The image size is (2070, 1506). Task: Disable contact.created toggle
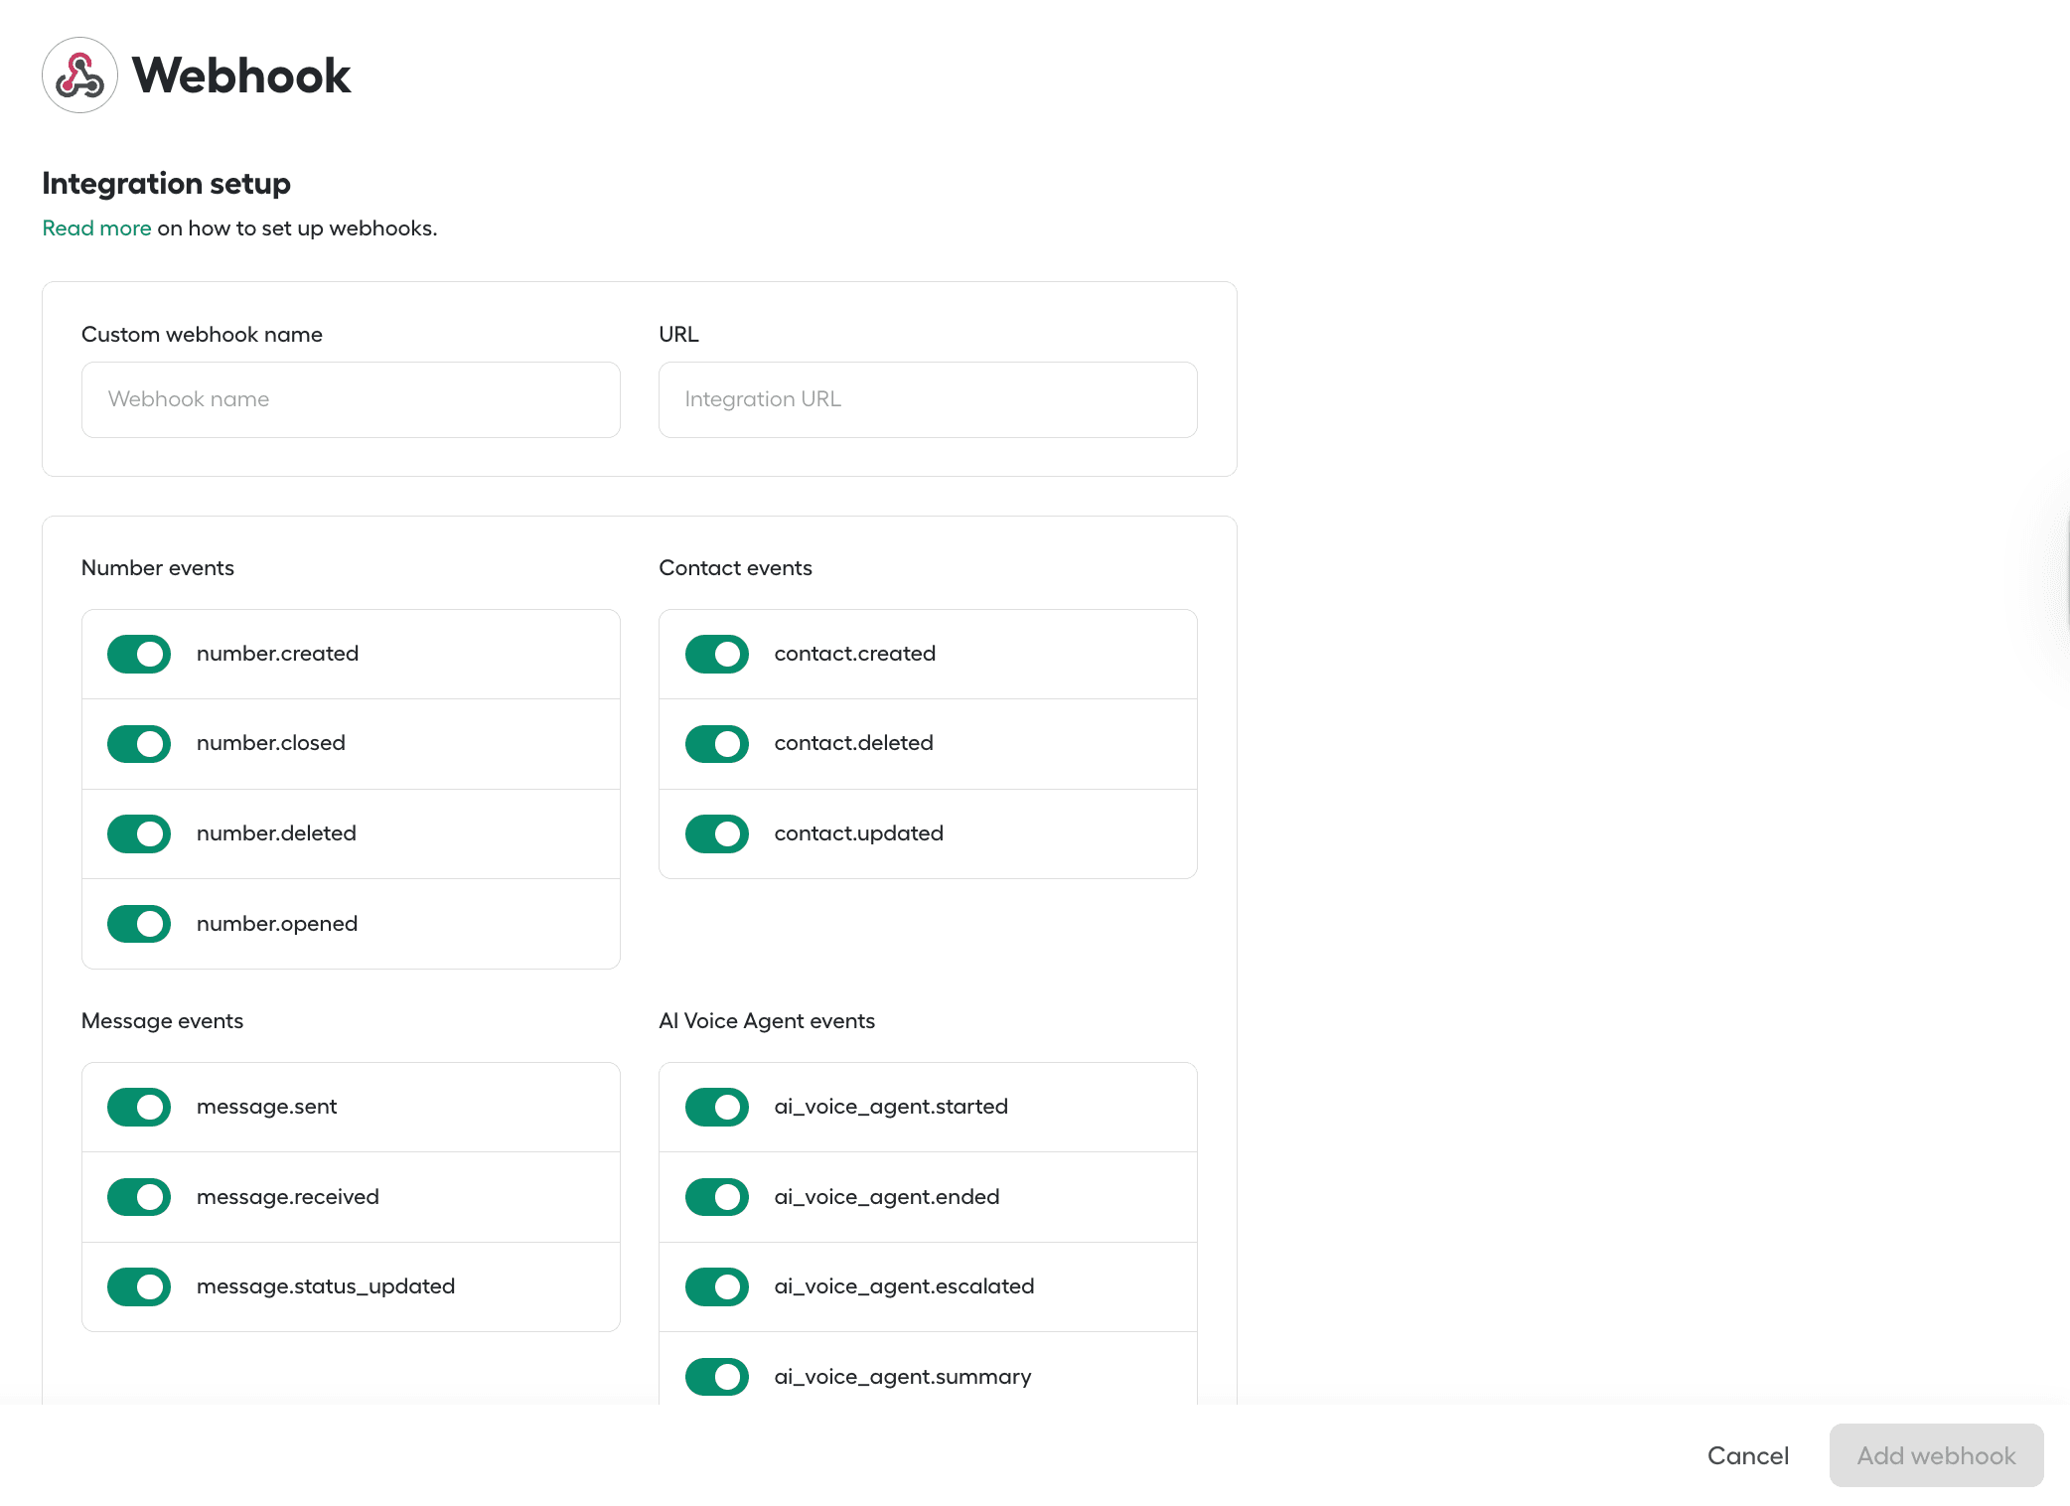tap(716, 655)
